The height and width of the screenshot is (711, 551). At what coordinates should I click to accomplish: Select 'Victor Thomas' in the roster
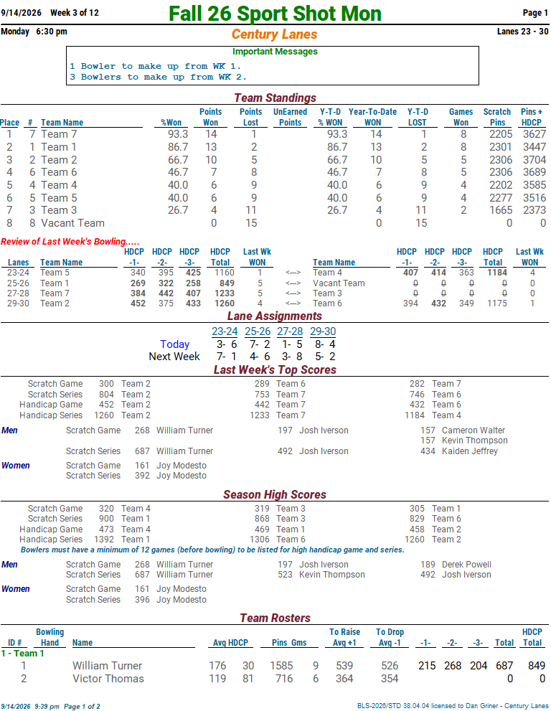[108, 679]
